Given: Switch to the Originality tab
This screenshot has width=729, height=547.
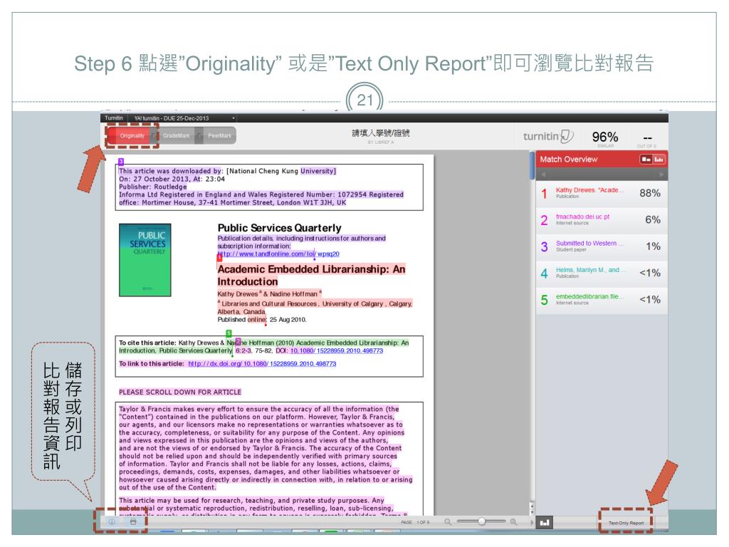Looking at the screenshot, I should (130, 136).
